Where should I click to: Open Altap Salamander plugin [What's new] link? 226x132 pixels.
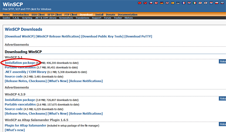click(x=15, y=130)
